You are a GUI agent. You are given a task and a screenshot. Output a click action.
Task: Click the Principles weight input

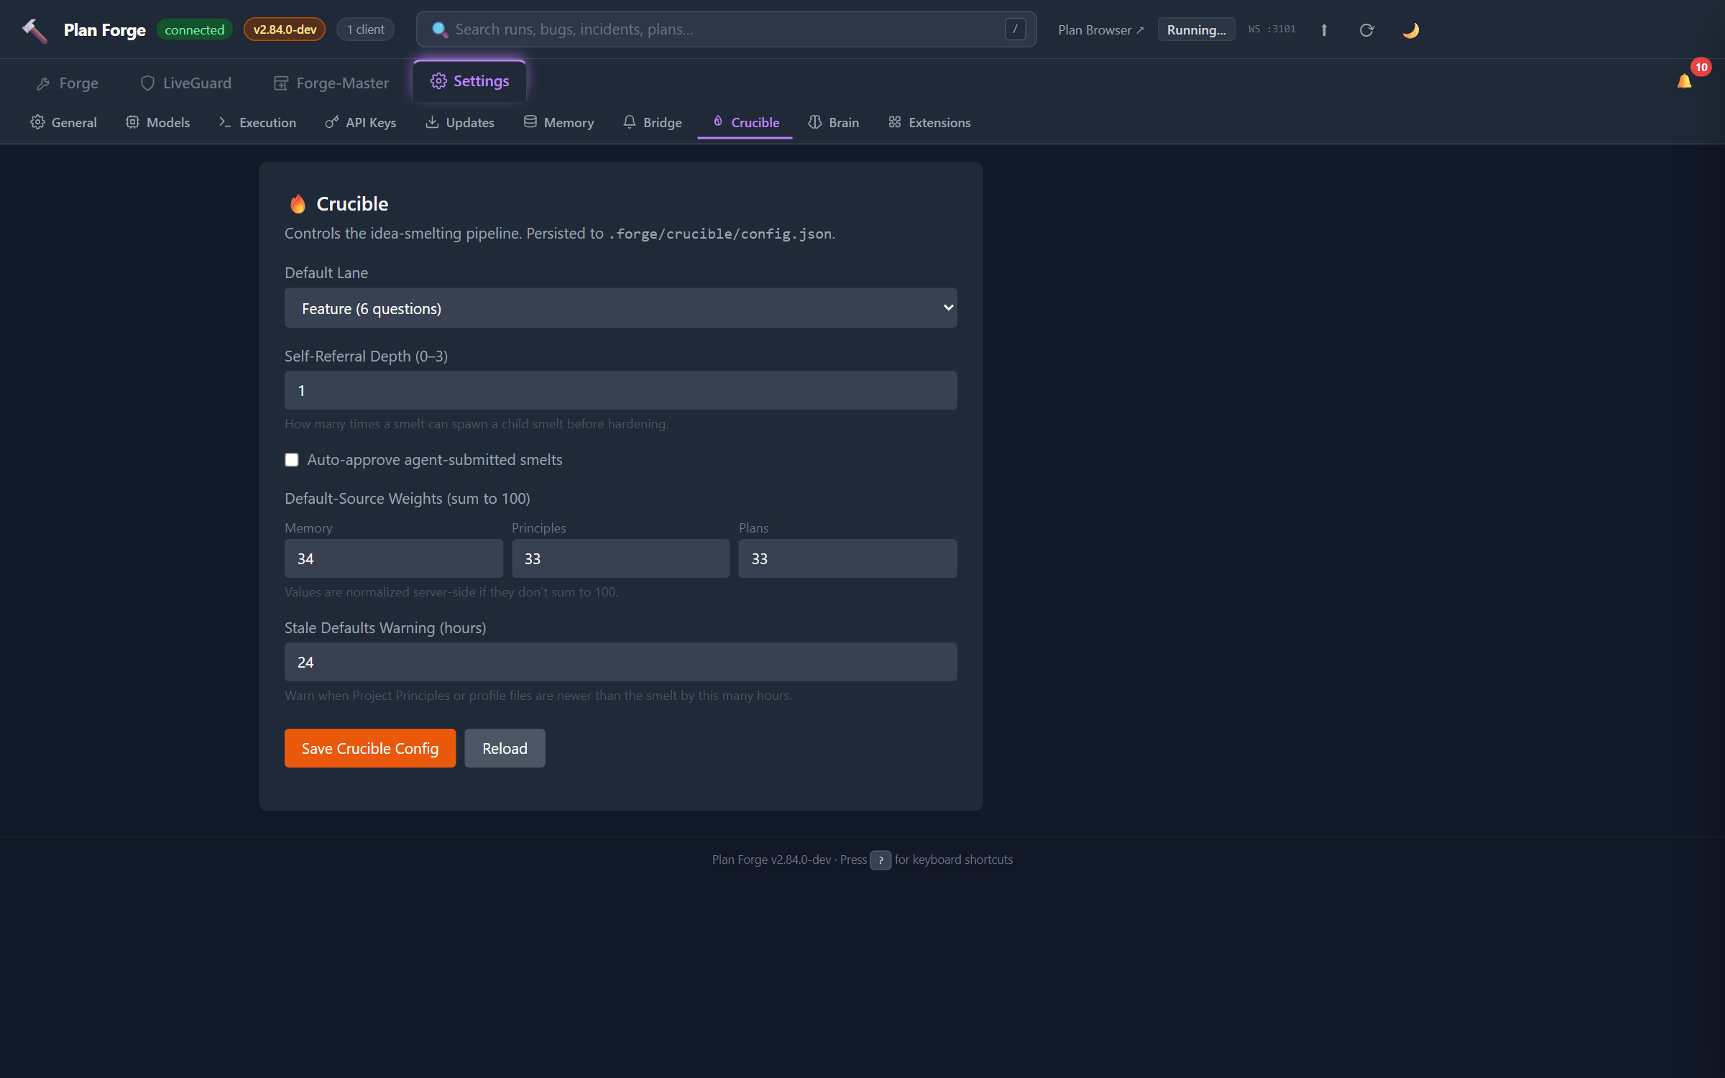click(621, 558)
